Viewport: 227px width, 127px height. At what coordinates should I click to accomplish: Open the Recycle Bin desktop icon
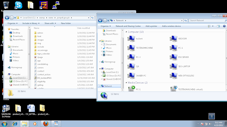pyautogui.click(x=6, y=5)
